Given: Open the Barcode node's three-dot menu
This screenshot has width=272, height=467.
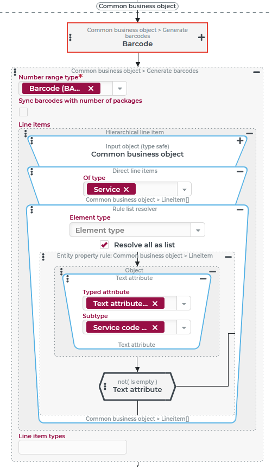Looking at the screenshot, I should [x=71, y=37].
